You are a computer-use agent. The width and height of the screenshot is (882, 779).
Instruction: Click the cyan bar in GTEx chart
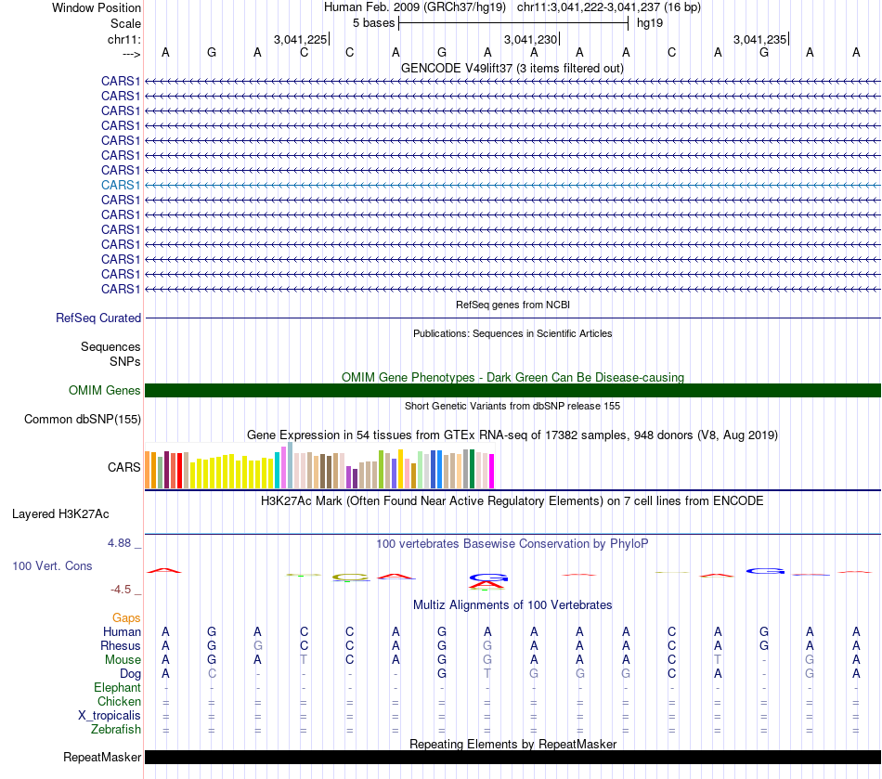click(x=278, y=470)
